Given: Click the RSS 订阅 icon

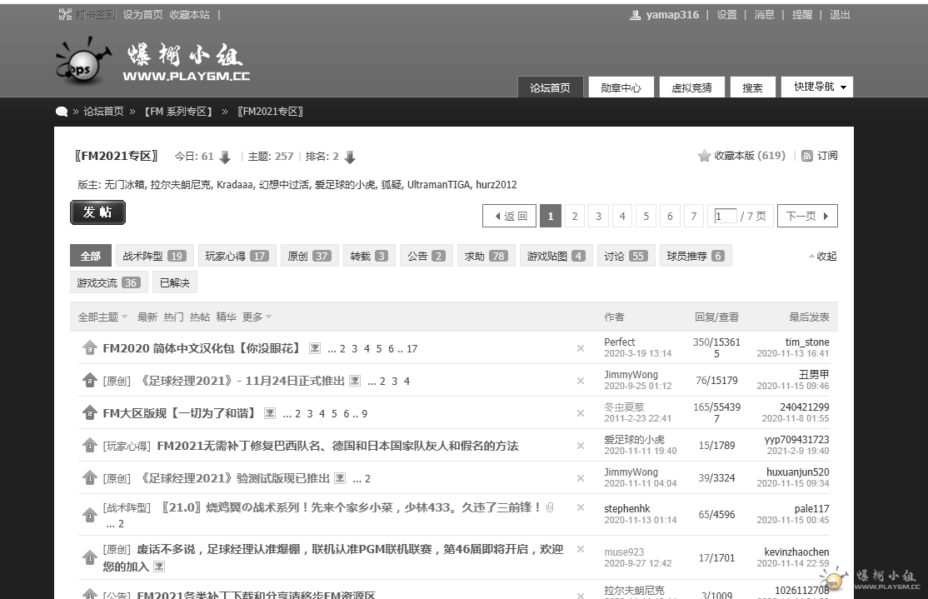Looking at the screenshot, I should tap(806, 156).
